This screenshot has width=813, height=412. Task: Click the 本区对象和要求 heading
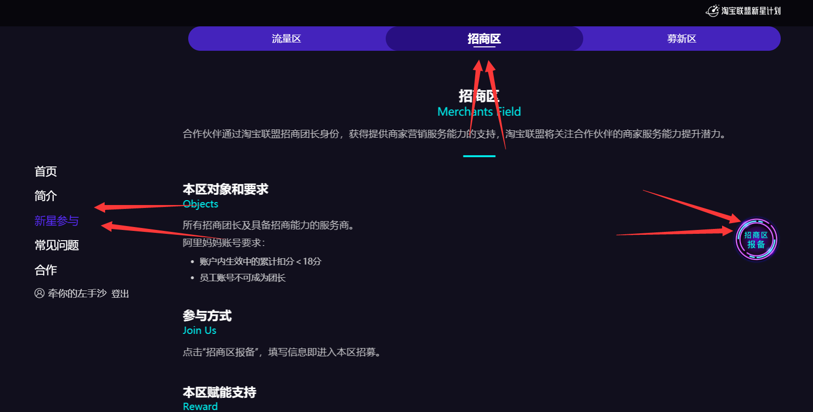click(225, 189)
